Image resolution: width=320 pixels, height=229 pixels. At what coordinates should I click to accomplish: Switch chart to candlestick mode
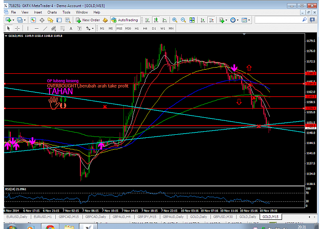point(156,20)
